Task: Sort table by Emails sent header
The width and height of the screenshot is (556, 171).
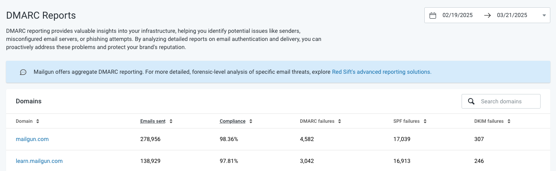Action: click(x=153, y=121)
